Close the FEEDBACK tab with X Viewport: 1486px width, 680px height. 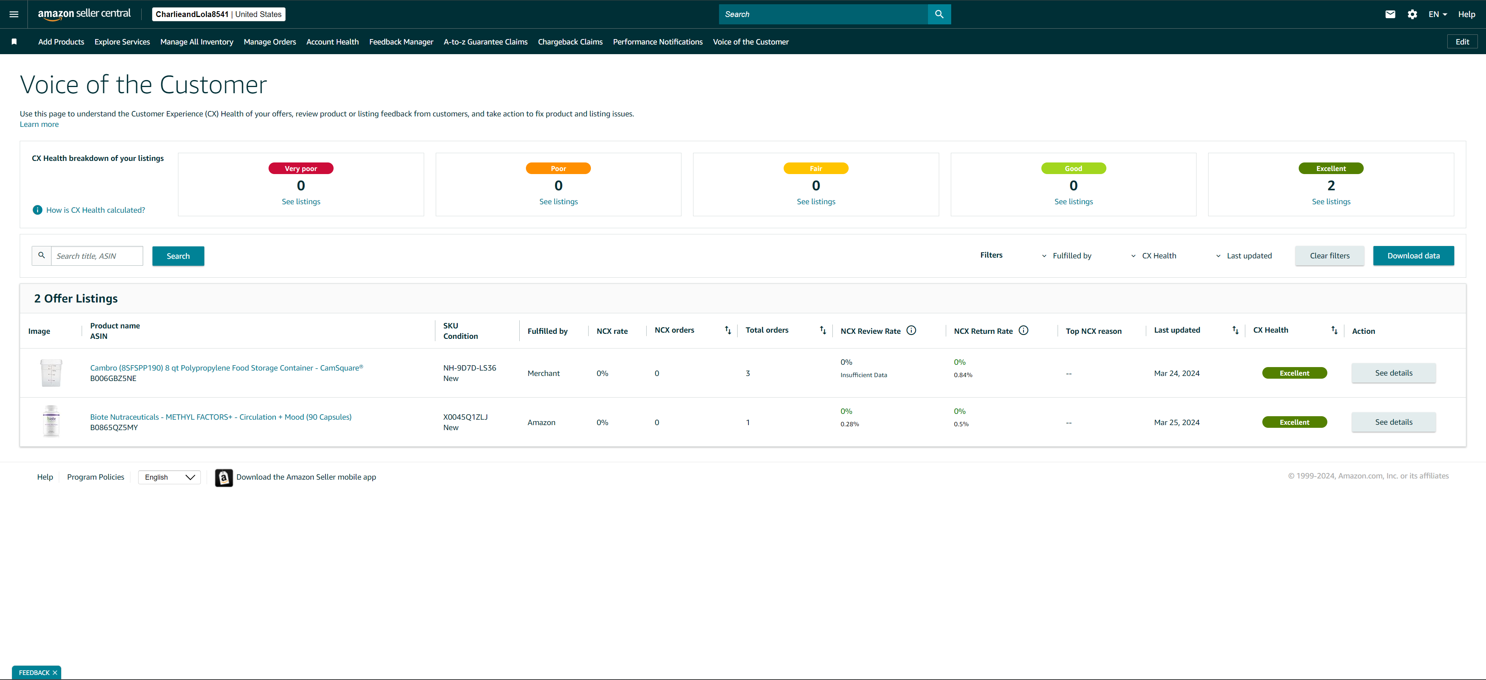click(x=55, y=673)
